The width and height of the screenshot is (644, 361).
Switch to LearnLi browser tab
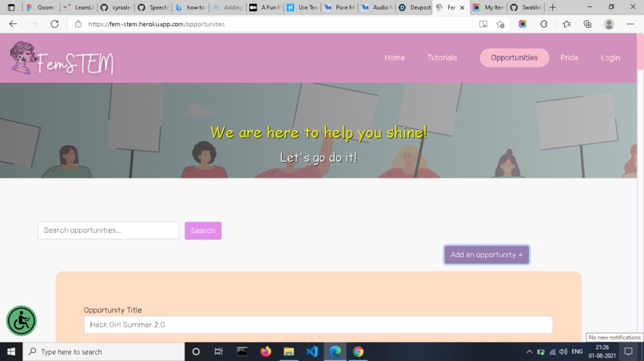tap(79, 7)
